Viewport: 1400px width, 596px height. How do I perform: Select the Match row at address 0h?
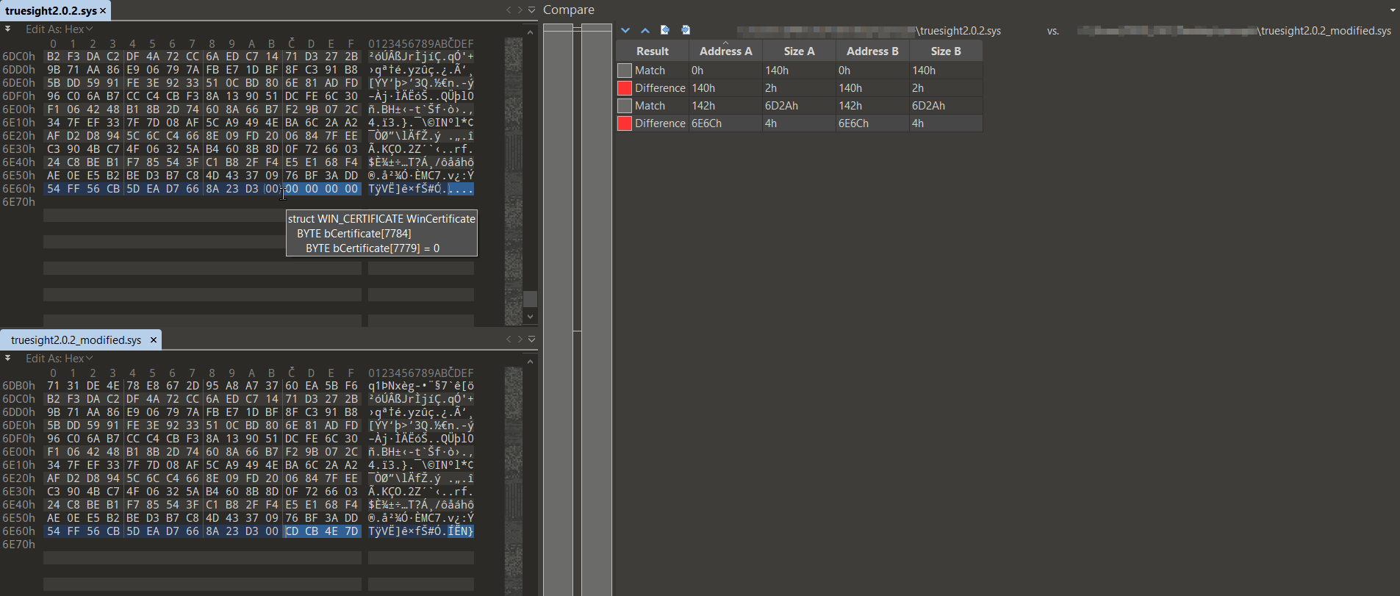[x=800, y=71]
